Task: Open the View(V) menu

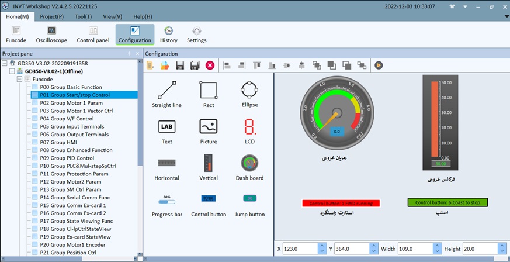Action: tap(113, 16)
